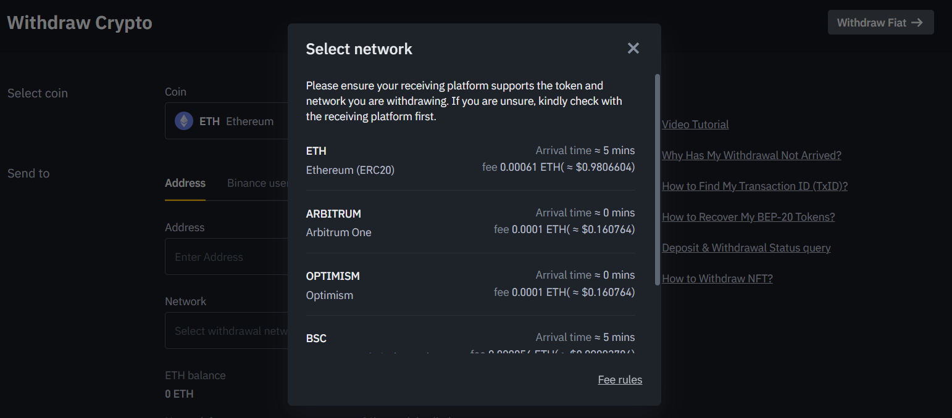Select the BSC network option
This screenshot has width=952, height=418.
pos(470,342)
